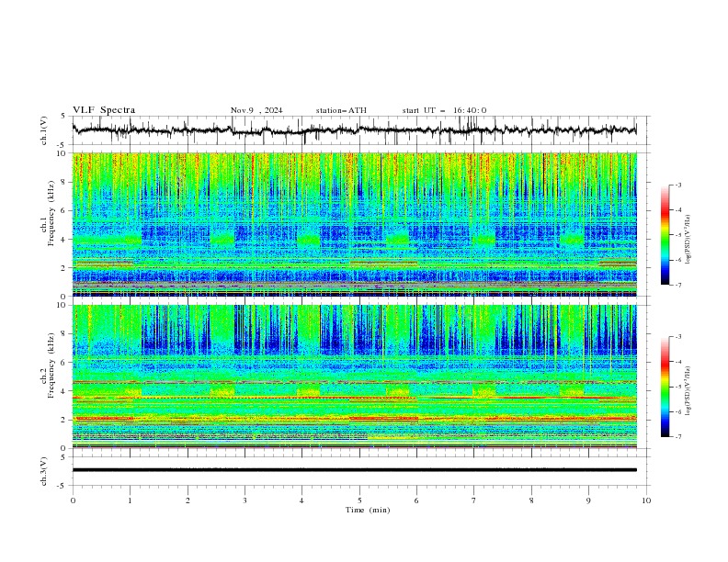Click the "-3" tick on upper color bar
Image resolution: width=728 pixels, height=562 pixels.
coord(678,185)
